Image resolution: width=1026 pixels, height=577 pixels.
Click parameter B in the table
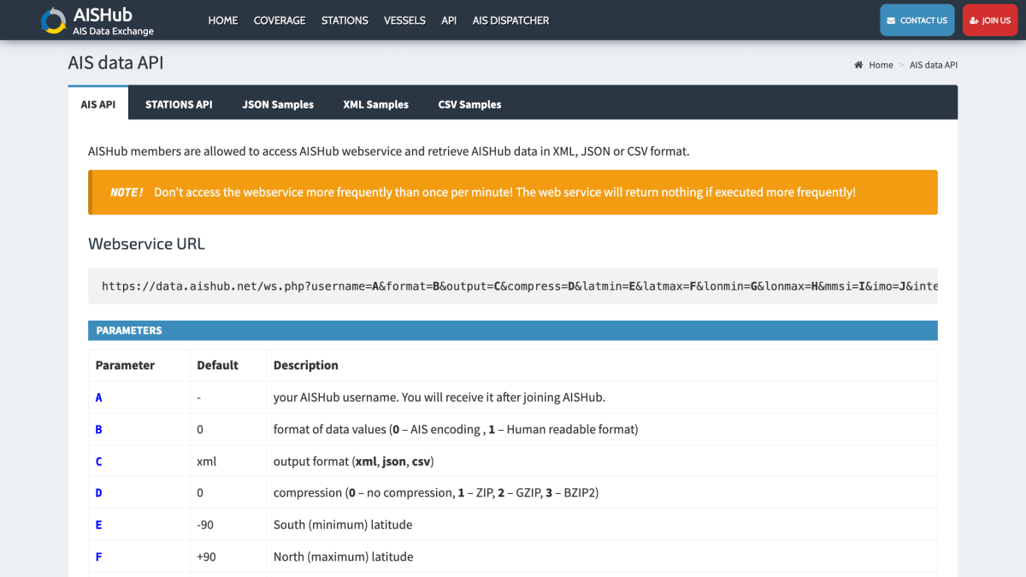tap(99, 429)
